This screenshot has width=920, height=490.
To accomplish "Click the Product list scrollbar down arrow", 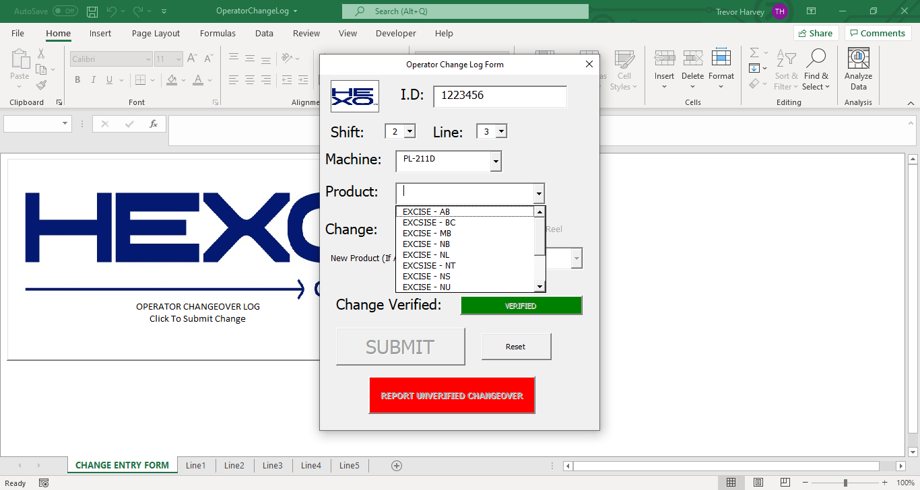I will [539, 287].
